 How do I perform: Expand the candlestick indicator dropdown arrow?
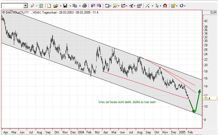127,6
